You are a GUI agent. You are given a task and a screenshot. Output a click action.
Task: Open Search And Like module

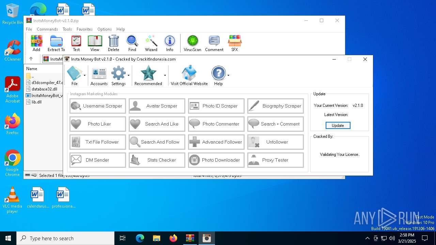[x=157, y=124]
